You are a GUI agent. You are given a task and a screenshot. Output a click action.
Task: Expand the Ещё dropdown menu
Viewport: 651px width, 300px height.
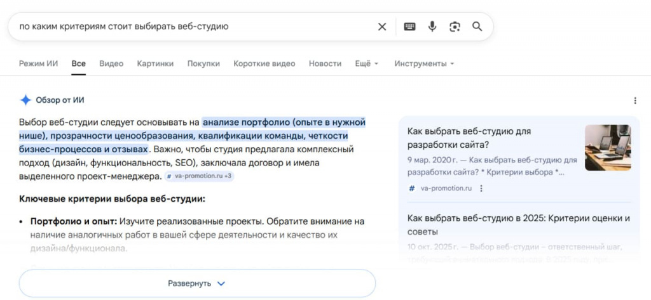coord(367,64)
